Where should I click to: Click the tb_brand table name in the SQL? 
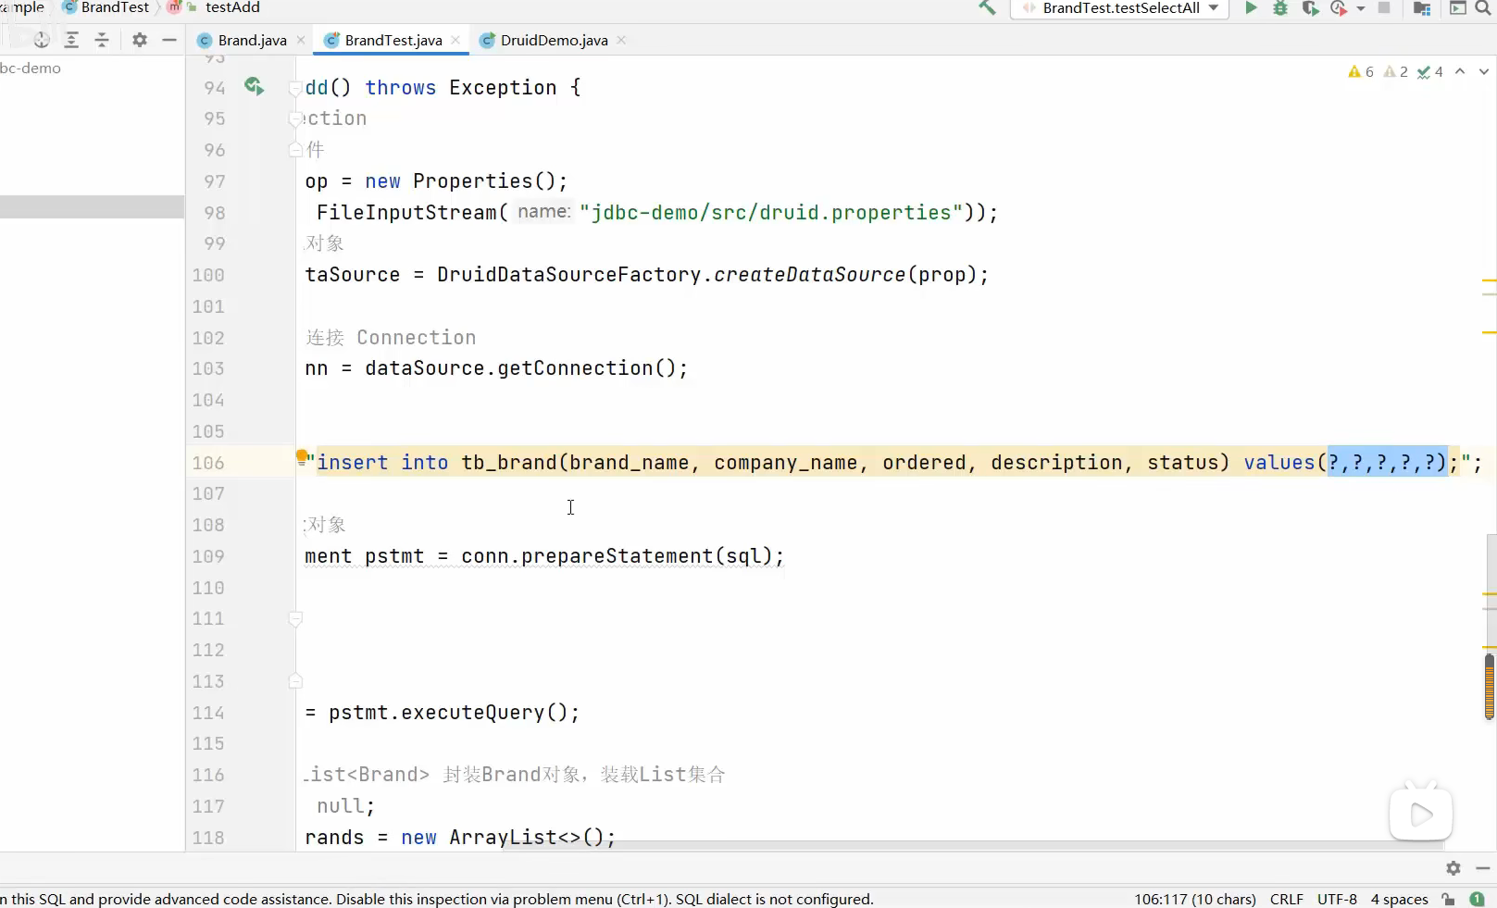(509, 463)
